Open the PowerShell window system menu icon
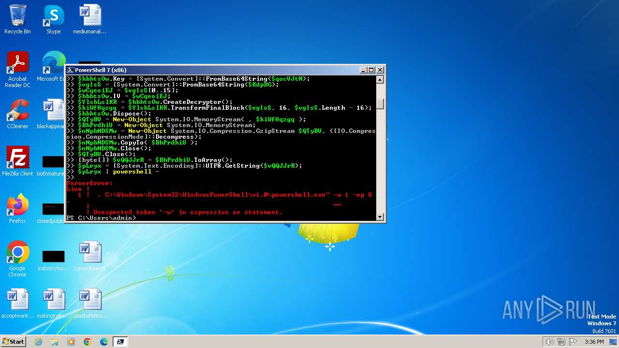The height and width of the screenshot is (348, 619). [71, 70]
